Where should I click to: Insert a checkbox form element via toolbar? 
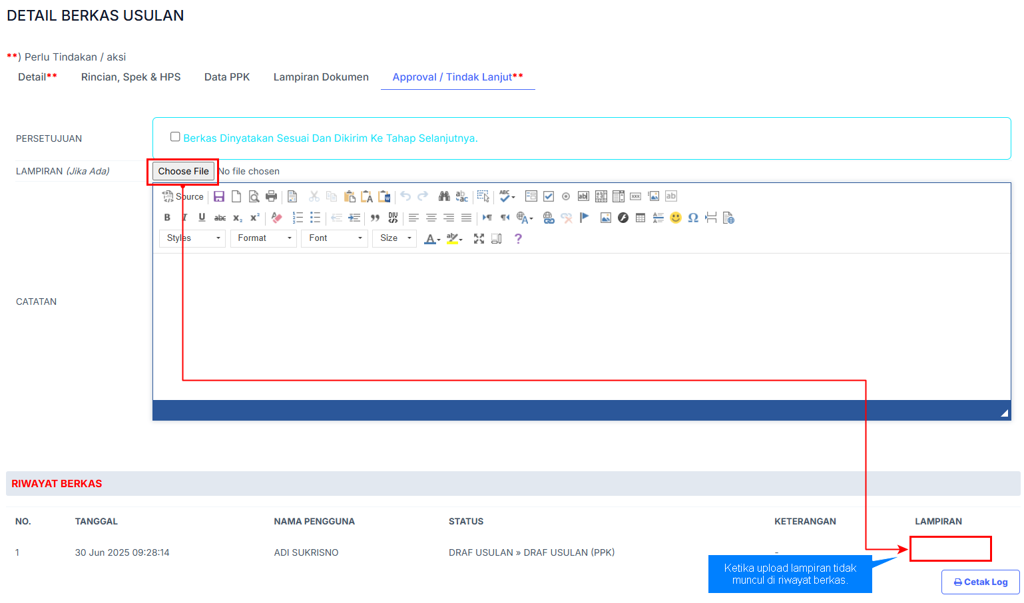tap(549, 196)
